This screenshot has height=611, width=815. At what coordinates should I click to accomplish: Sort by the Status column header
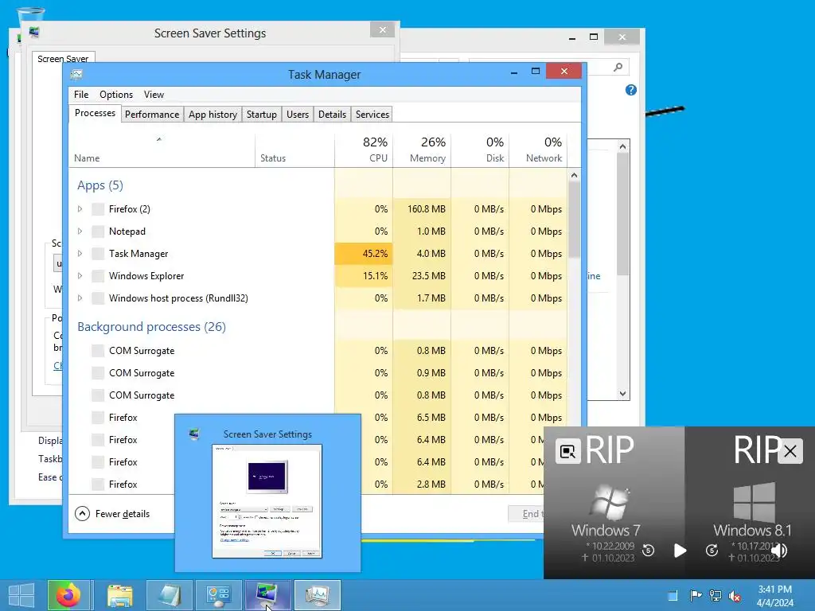[x=294, y=150]
